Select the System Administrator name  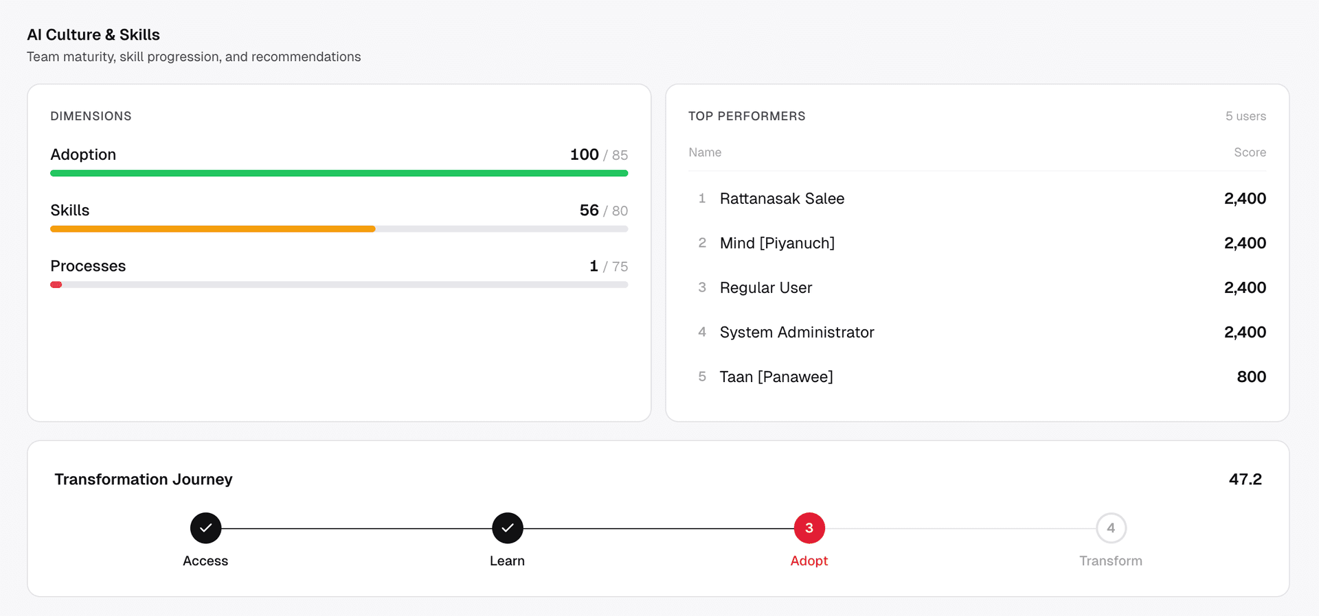pos(797,332)
